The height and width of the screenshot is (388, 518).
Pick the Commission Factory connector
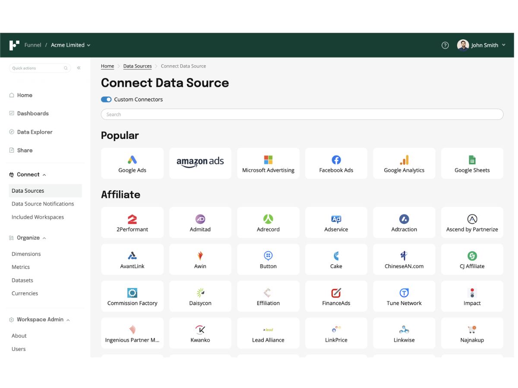(x=132, y=296)
